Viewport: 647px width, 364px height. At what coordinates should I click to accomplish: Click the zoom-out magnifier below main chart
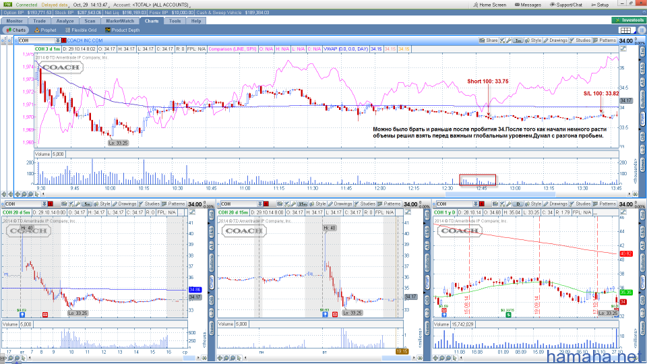click(x=30, y=194)
